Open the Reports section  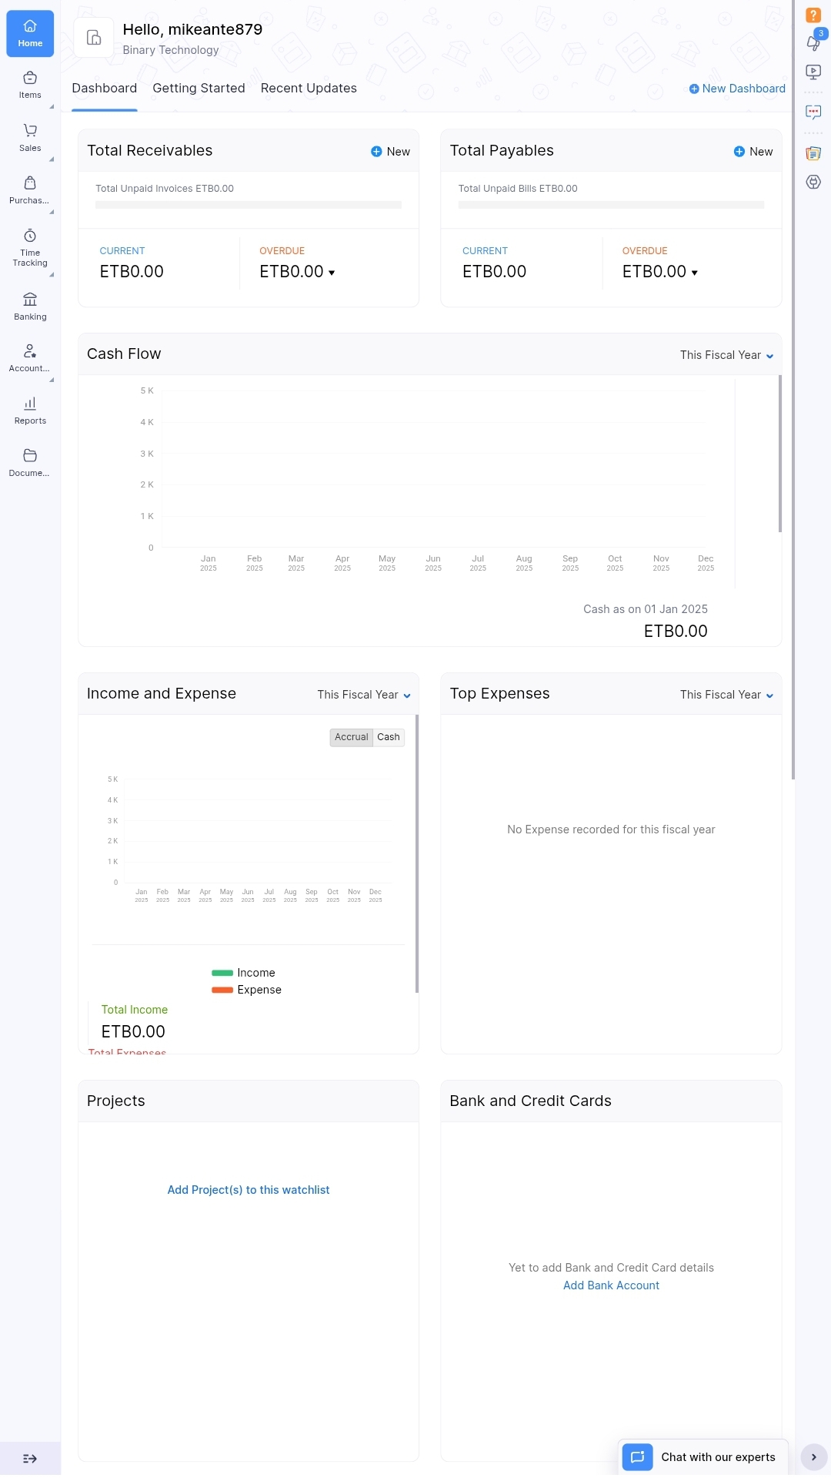[30, 411]
